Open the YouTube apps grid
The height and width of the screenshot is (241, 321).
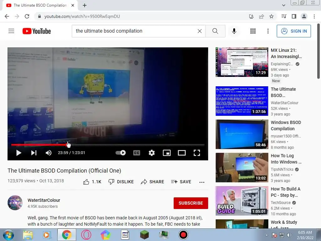253,31
